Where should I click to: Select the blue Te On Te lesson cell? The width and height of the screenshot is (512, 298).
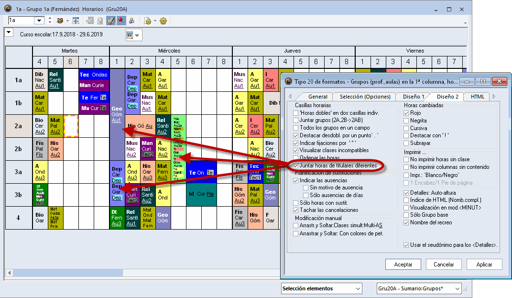(201, 172)
